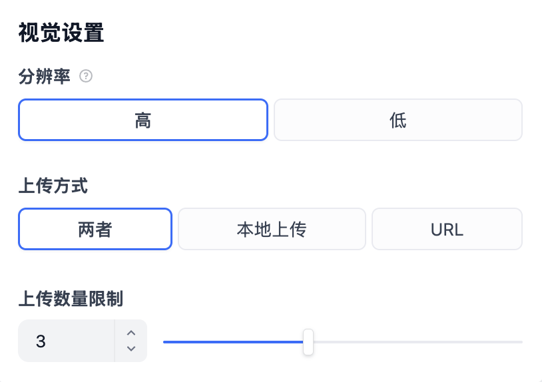Click the far right end of slider
This screenshot has height=382, width=542.
point(521,342)
